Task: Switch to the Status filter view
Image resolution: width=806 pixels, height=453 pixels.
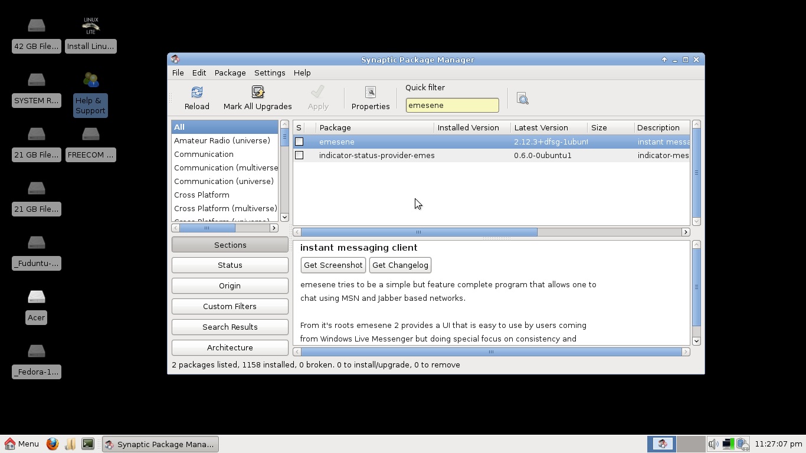Action: tap(230, 265)
